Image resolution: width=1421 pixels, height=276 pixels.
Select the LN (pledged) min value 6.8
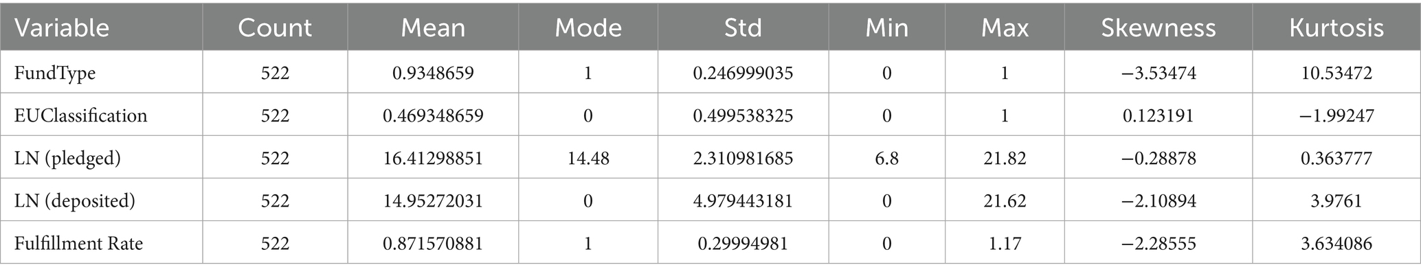(x=886, y=158)
